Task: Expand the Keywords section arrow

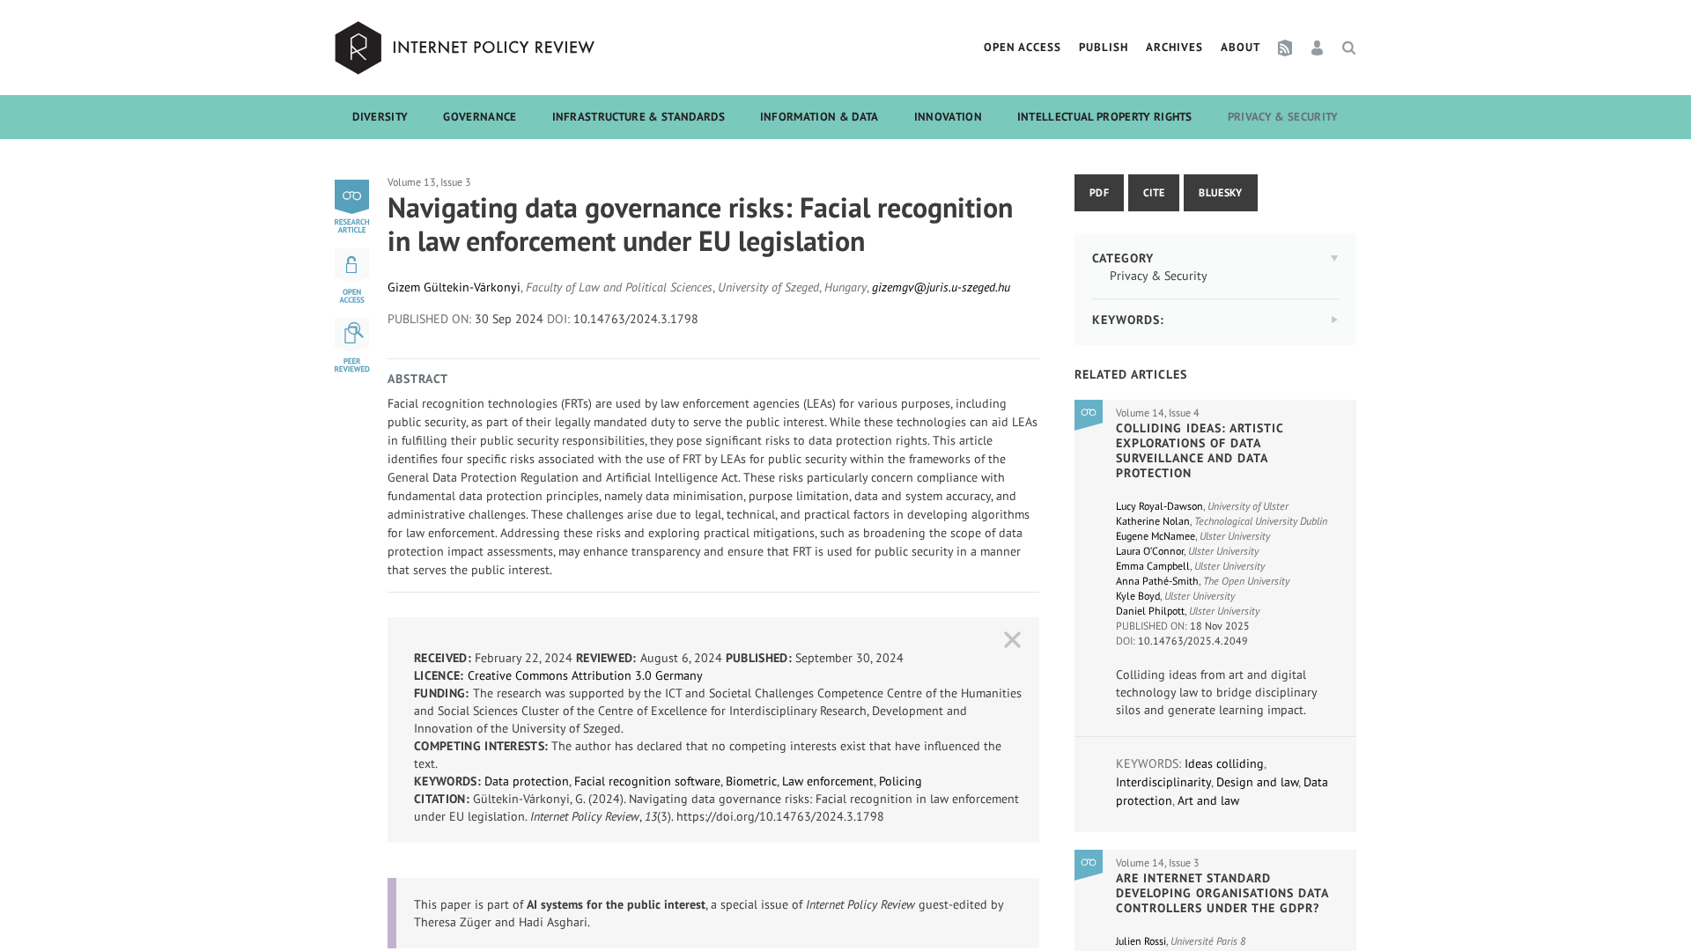Action: [x=1334, y=320]
